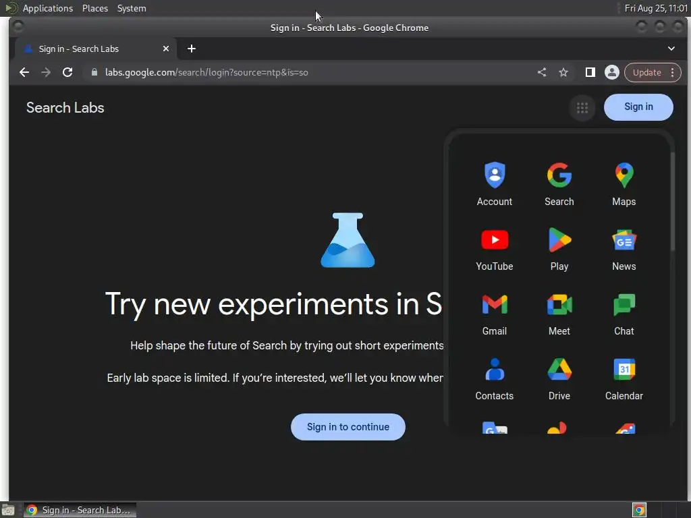Open Google Contacts app icon
Image resolution: width=691 pixels, height=518 pixels.
(495, 378)
